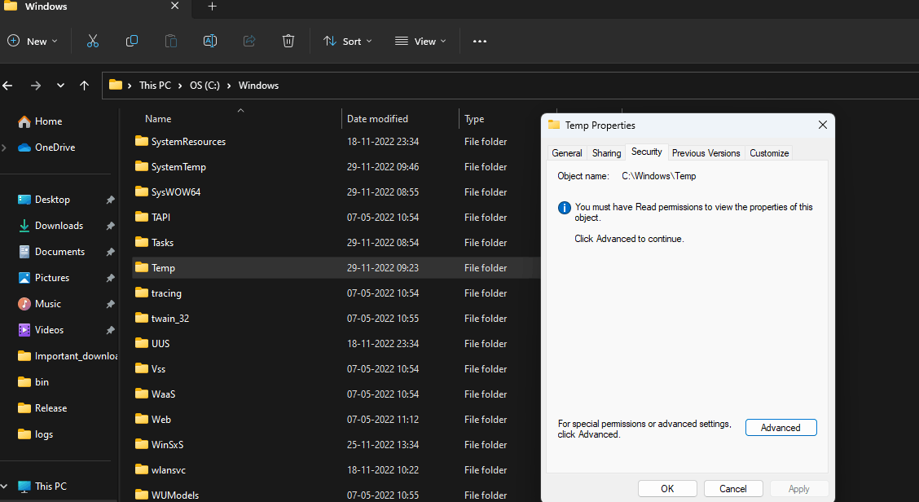The image size is (919, 502).
Task: Select the SystemTemp folder
Action: coord(178,167)
